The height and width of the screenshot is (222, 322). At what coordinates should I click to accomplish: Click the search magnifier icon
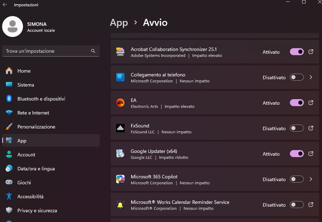point(93,51)
